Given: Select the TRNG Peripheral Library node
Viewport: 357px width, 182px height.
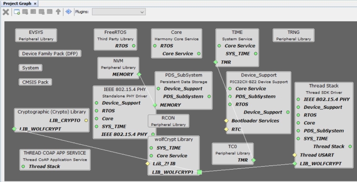Looking at the screenshot, I should click(294, 35).
